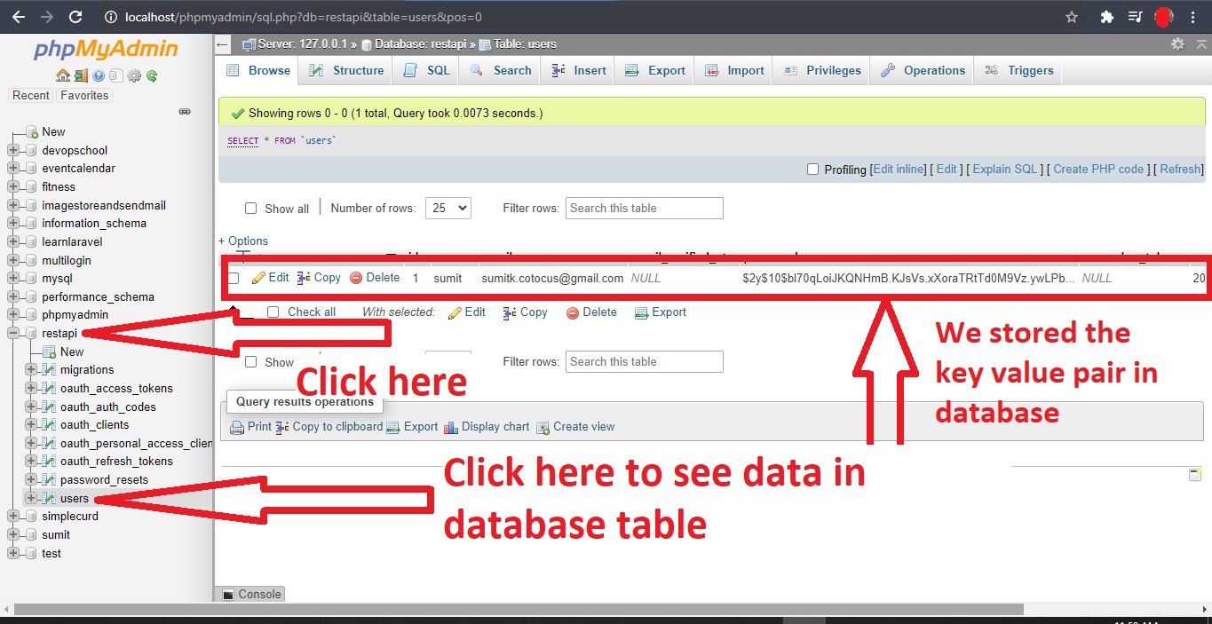Click the settings gear in sidebar
Viewport: 1212px width, 624px height.
[134, 76]
